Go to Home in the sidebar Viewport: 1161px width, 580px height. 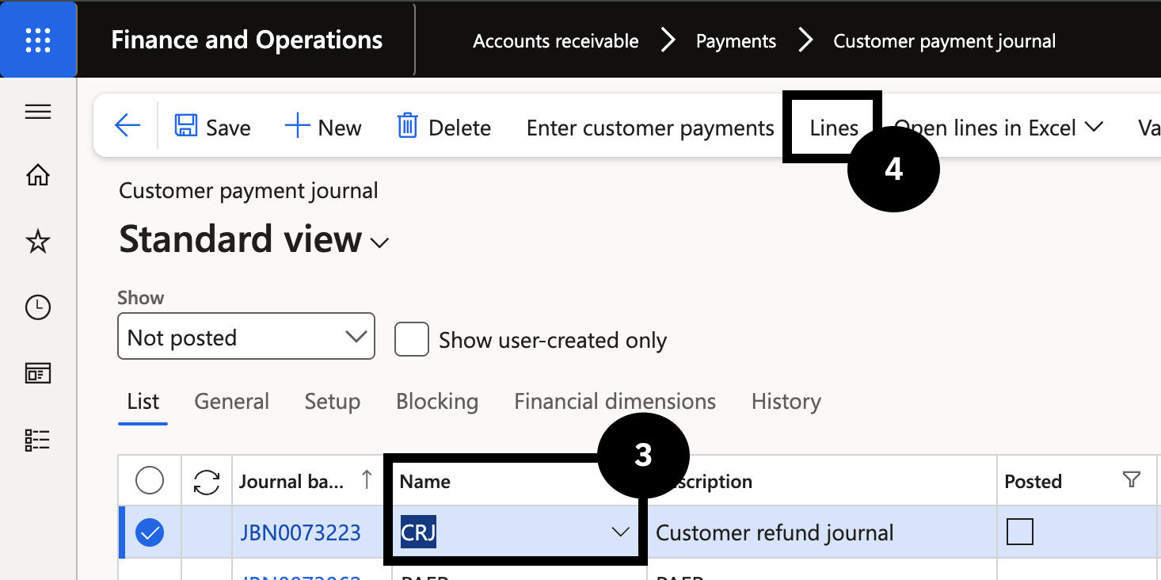pyautogui.click(x=38, y=175)
